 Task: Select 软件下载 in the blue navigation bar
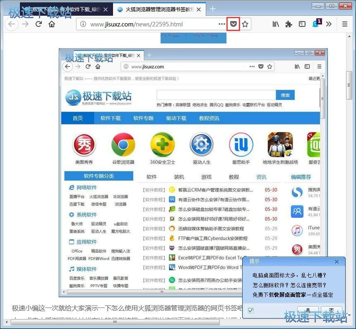click(111, 118)
